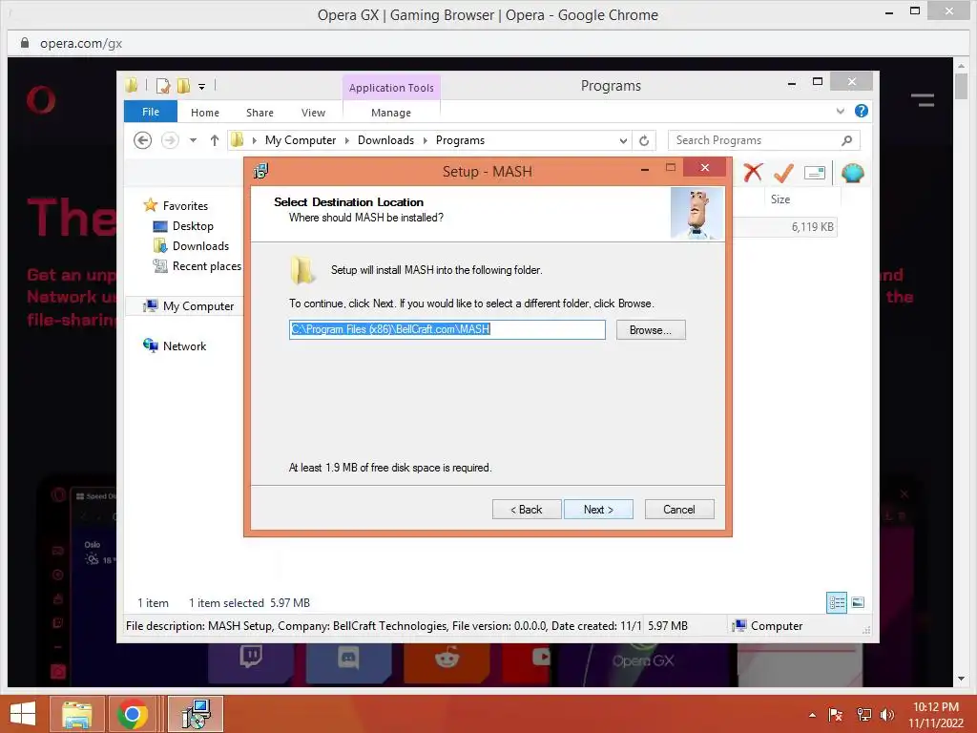The image size is (977, 733).
Task: Open the Home ribbon tab
Action: (205, 113)
